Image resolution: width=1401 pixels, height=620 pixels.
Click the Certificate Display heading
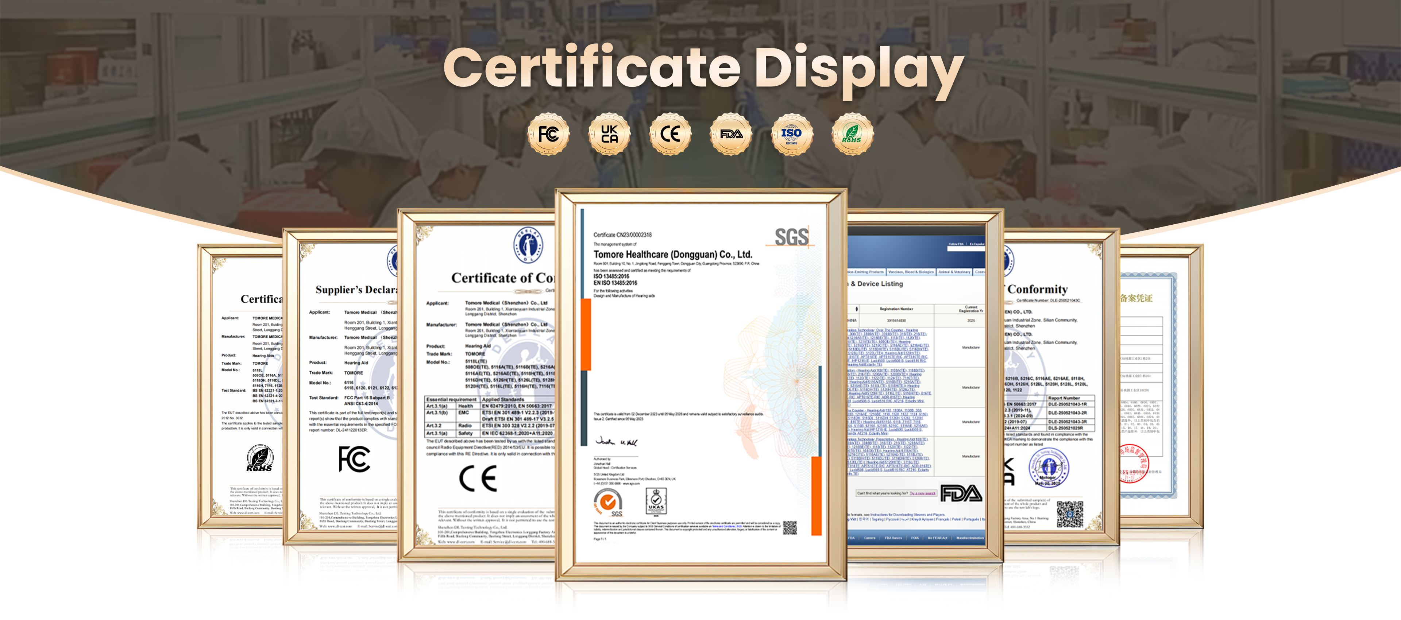point(702,68)
